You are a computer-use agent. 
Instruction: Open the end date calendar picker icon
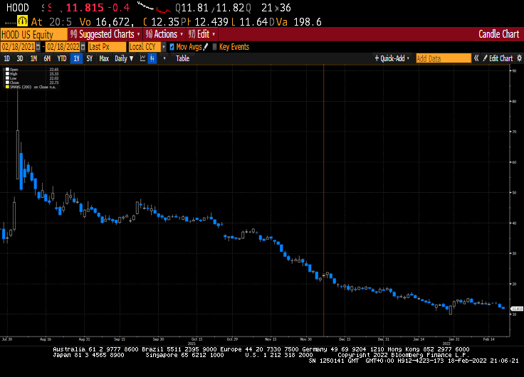[x=83, y=47]
